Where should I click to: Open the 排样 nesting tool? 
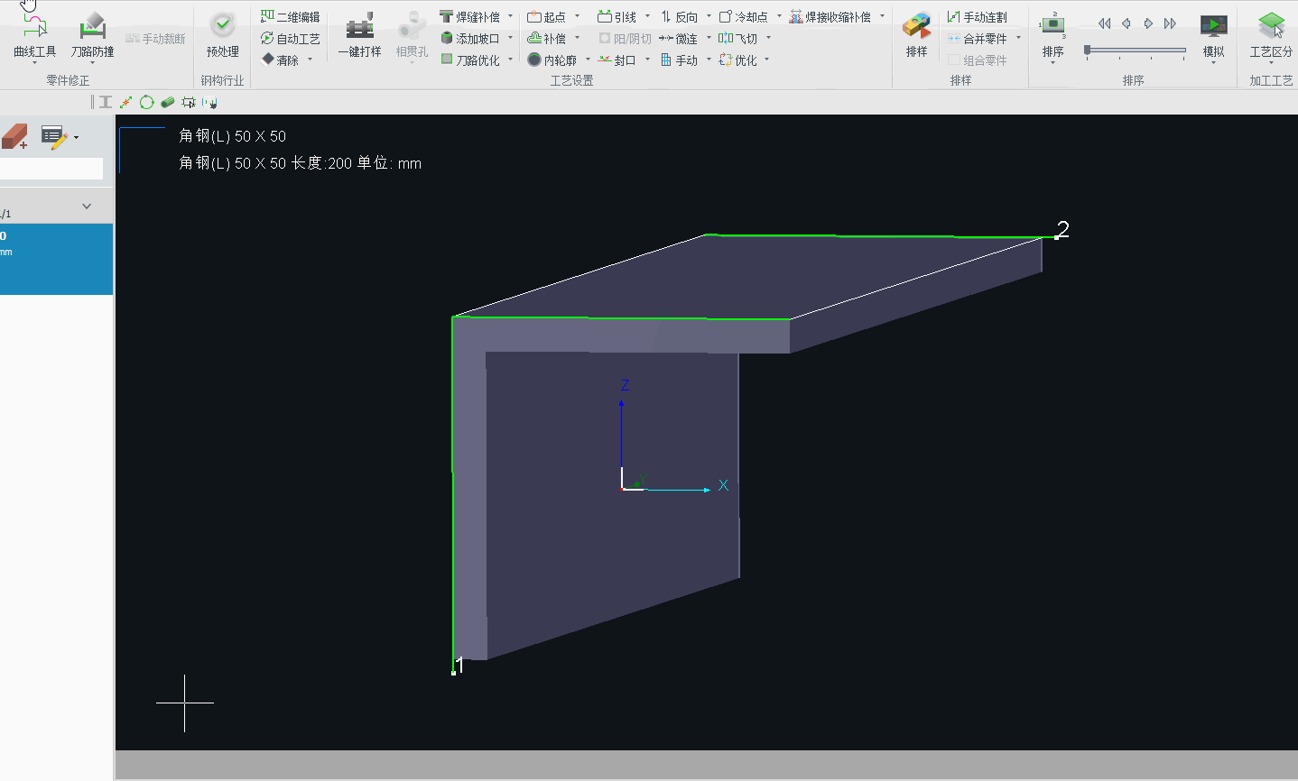pyautogui.click(x=916, y=27)
